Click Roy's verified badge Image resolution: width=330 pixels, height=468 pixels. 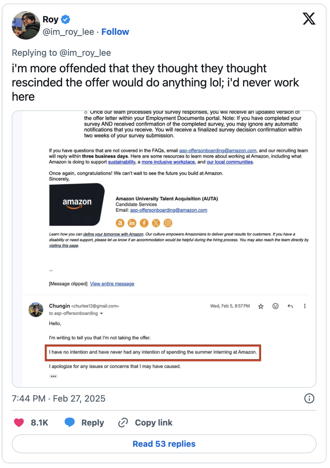[x=65, y=20]
